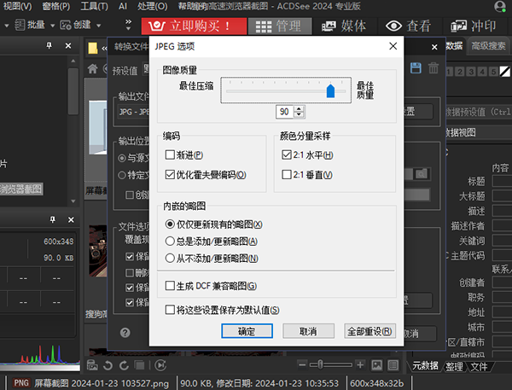Open leftmost toolbar dropdown arrow
Screen dimensions: 512x390
click(x=6, y=25)
